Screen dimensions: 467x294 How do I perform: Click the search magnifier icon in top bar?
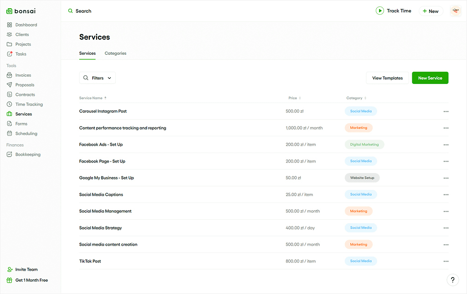[x=71, y=11]
